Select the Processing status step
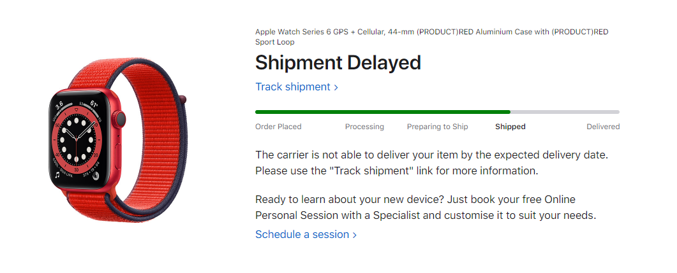677x273 pixels. tap(364, 127)
